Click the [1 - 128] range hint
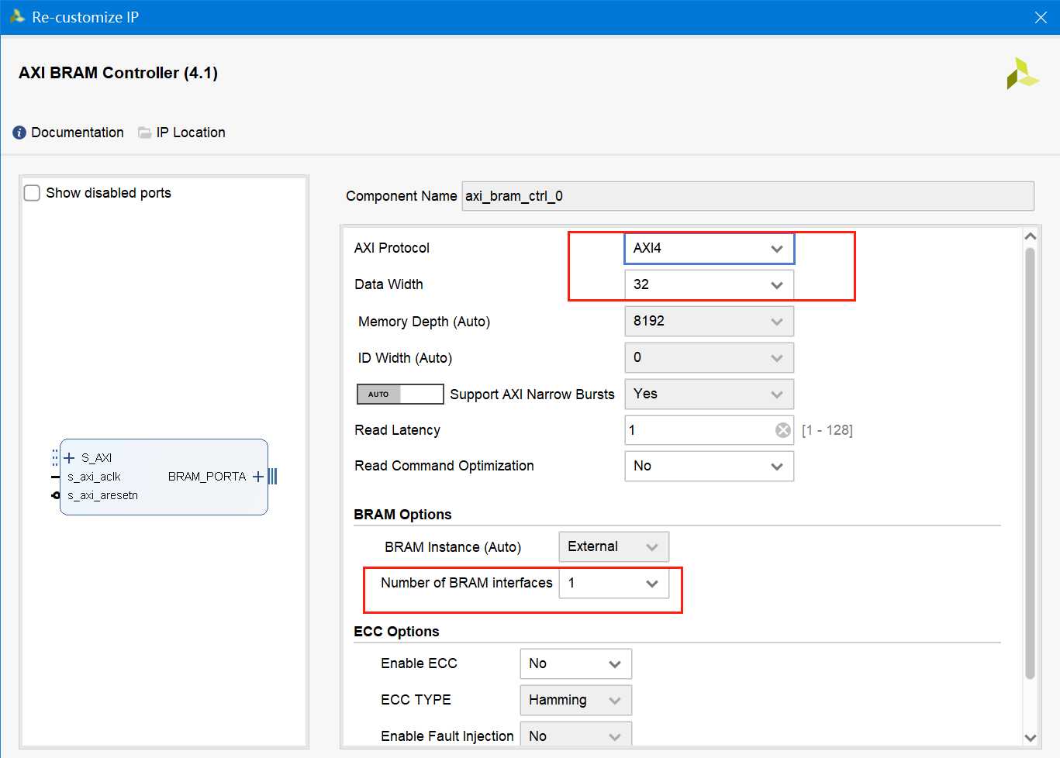Screen dimensions: 1060x758 click(x=827, y=430)
